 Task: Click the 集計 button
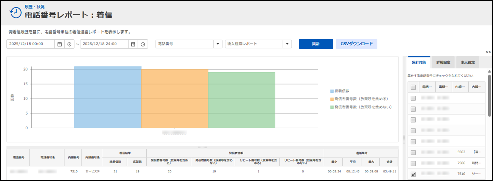coord(316,44)
